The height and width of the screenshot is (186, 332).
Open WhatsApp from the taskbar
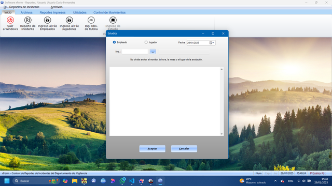pyautogui.click(x=122, y=181)
